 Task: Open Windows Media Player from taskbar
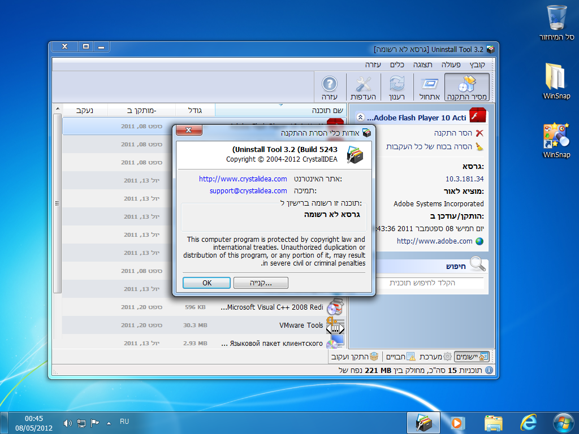[x=458, y=423]
